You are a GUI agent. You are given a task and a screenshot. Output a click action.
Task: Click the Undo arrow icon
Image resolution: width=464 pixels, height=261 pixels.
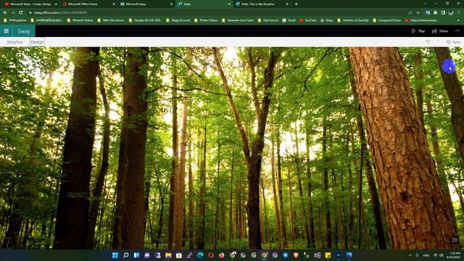(x=428, y=42)
